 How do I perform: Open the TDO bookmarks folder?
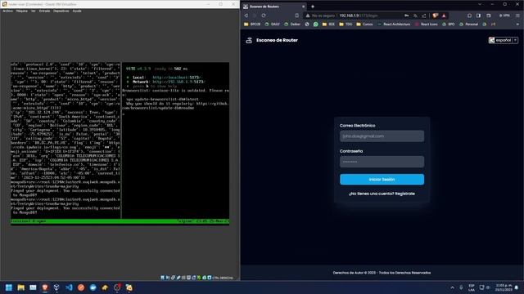click(x=346, y=24)
